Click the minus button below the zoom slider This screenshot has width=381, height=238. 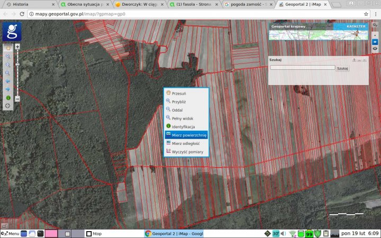pyautogui.click(x=17, y=99)
